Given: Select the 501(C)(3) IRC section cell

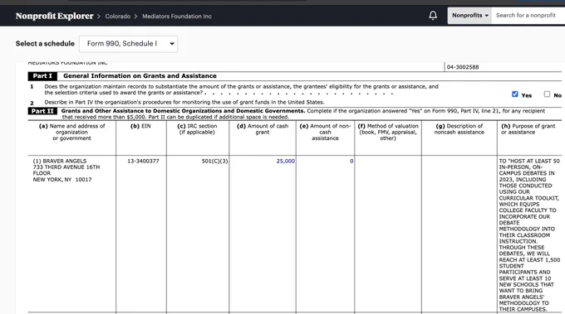Looking at the screenshot, I should click(214, 161).
